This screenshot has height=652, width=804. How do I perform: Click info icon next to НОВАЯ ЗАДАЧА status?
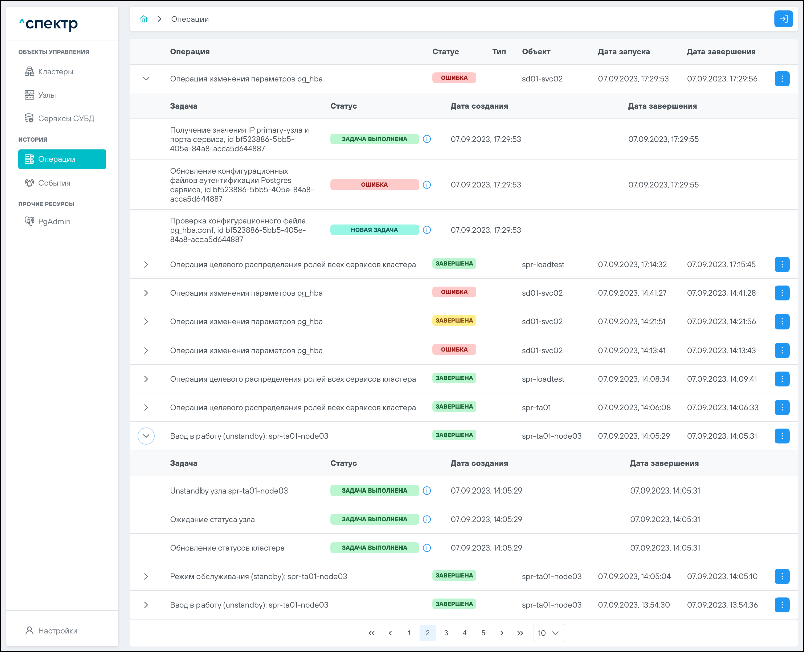[x=427, y=230]
